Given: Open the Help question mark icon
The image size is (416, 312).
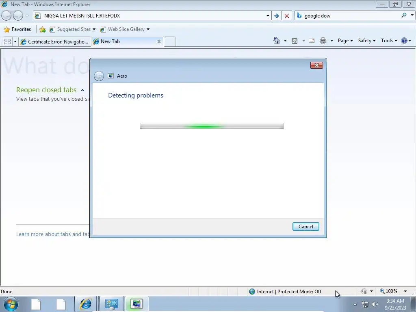Looking at the screenshot, I should click(x=404, y=41).
